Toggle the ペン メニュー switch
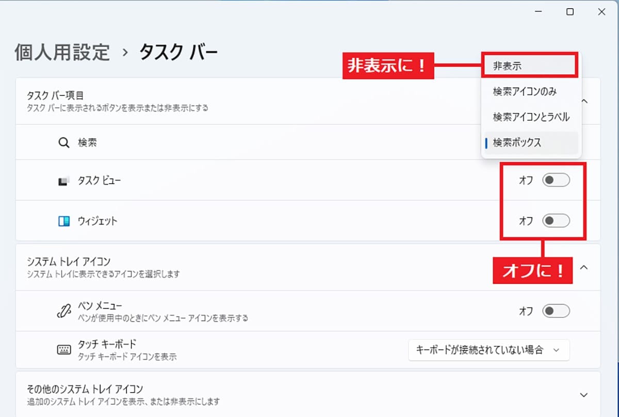The image size is (619, 417). pos(556,311)
